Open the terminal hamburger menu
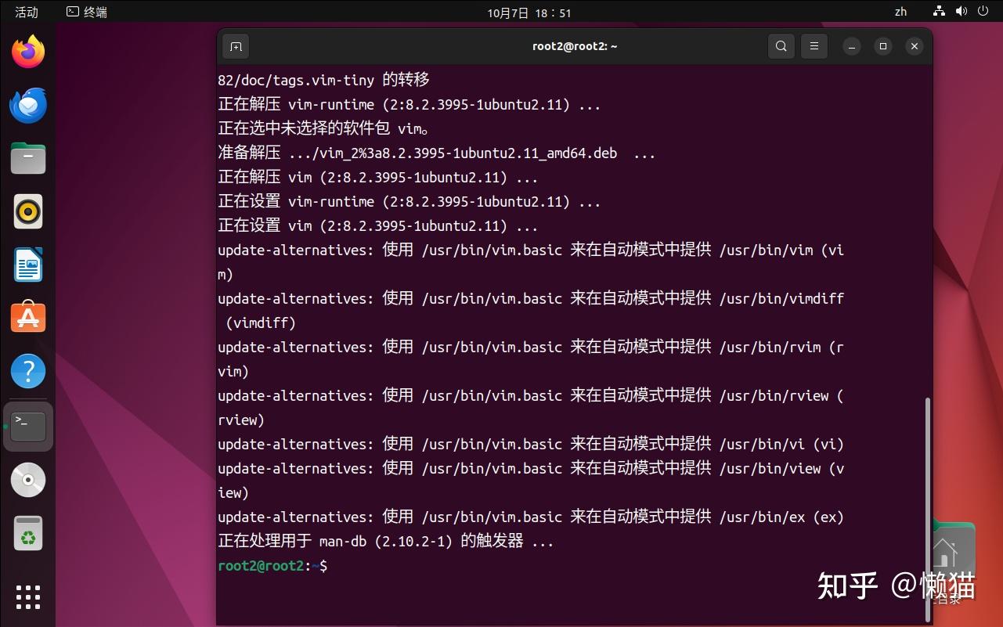The image size is (1003, 627). (814, 46)
